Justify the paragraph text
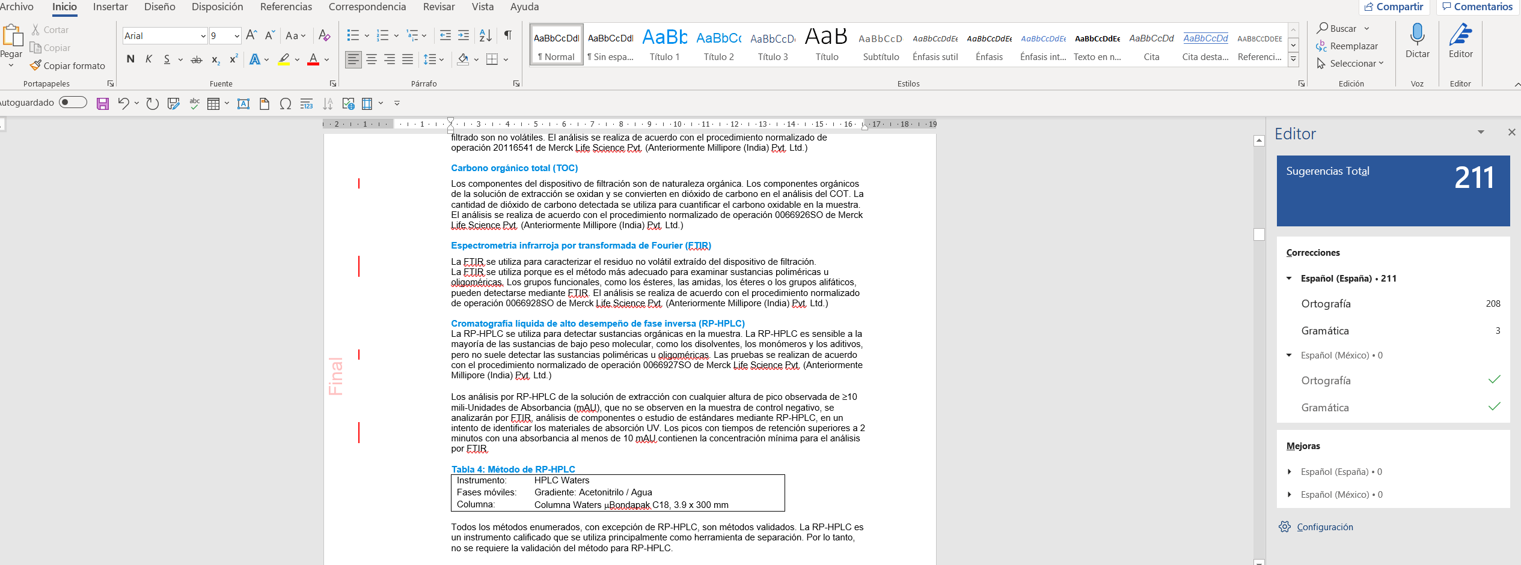The image size is (1521, 565). point(408,59)
